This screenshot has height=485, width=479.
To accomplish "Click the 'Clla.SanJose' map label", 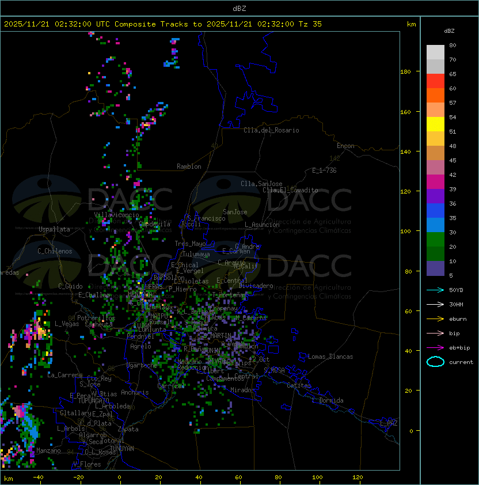I will pyautogui.click(x=261, y=184).
